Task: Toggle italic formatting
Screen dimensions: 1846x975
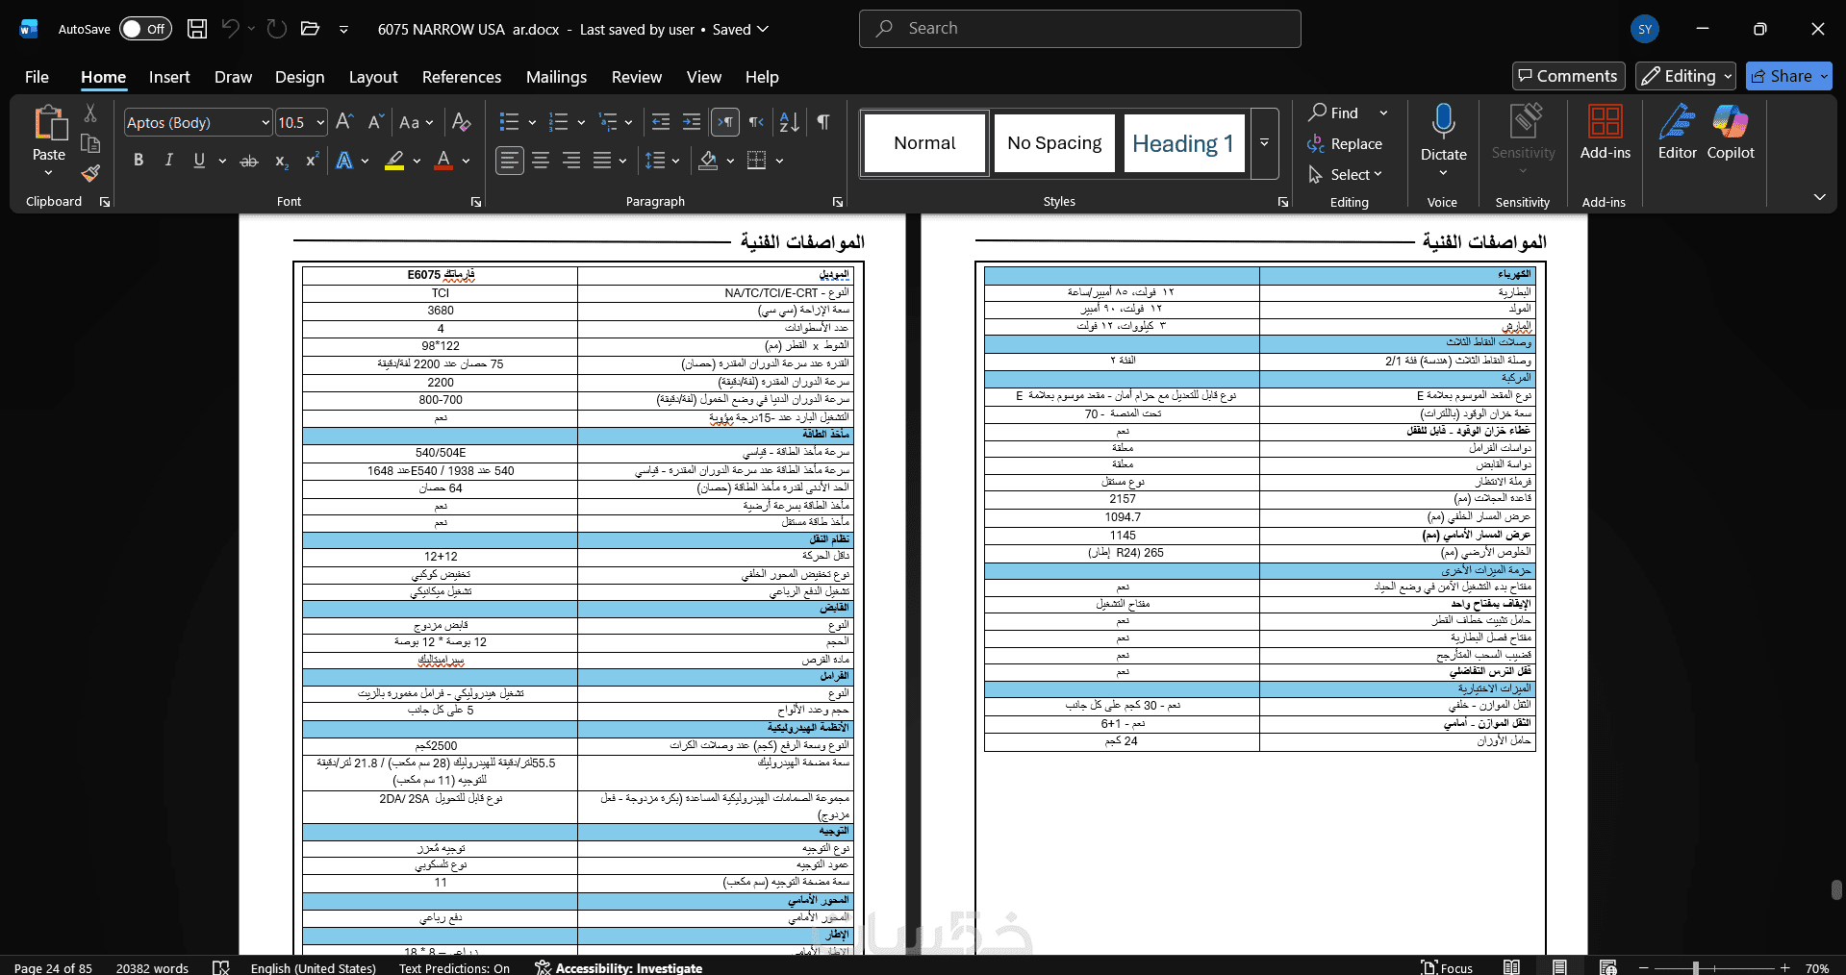Action: [x=168, y=161]
